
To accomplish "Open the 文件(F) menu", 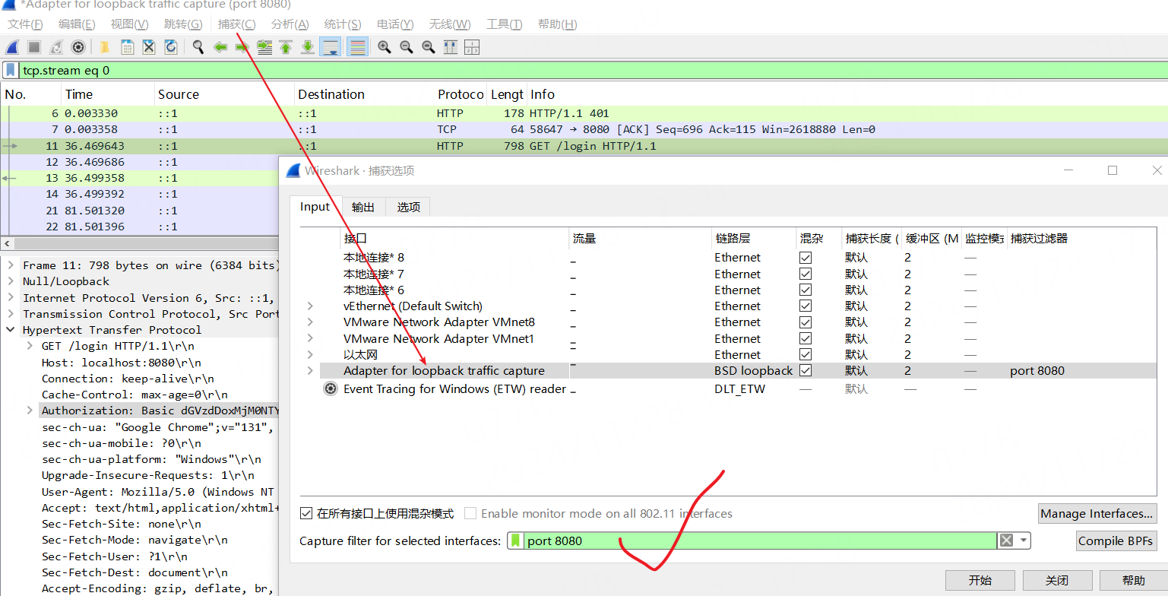I will pyautogui.click(x=25, y=24).
